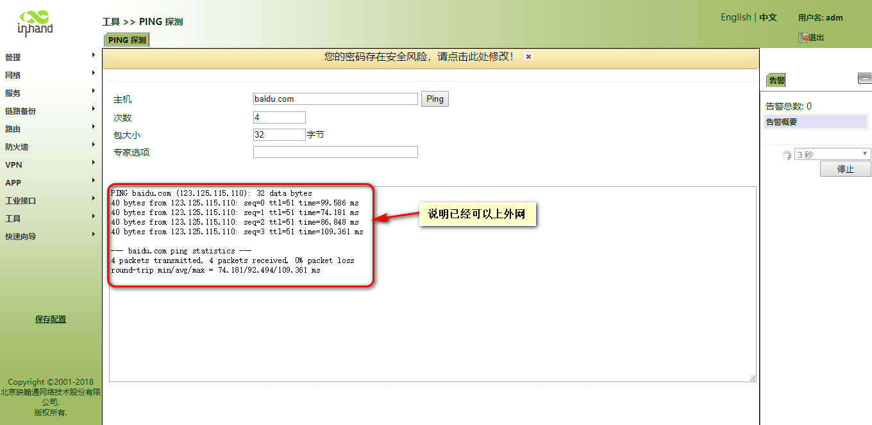Click the InHand logo
This screenshot has width=872, height=425.
[x=35, y=23]
